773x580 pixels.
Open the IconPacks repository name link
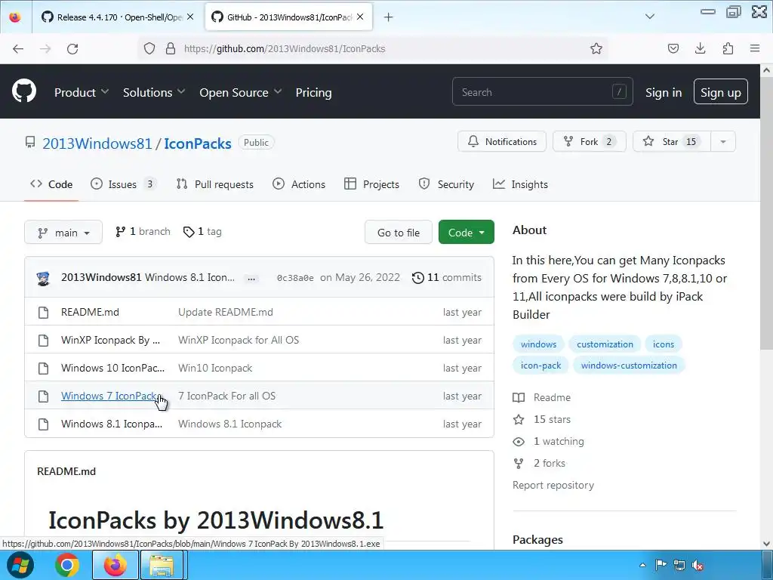(x=197, y=143)
